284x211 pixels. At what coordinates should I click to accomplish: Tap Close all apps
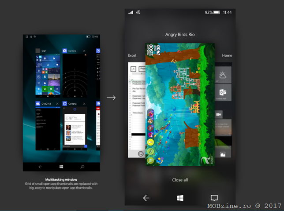[180, 180]
